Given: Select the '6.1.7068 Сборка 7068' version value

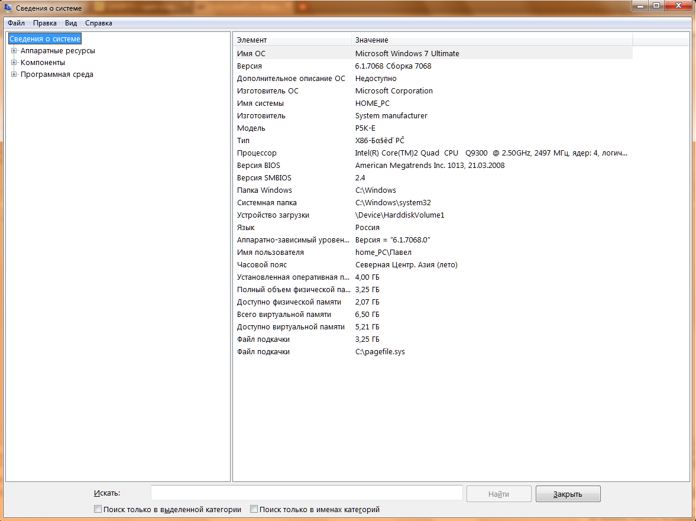Looking at the screenshot, I should (x=393, y=66).
